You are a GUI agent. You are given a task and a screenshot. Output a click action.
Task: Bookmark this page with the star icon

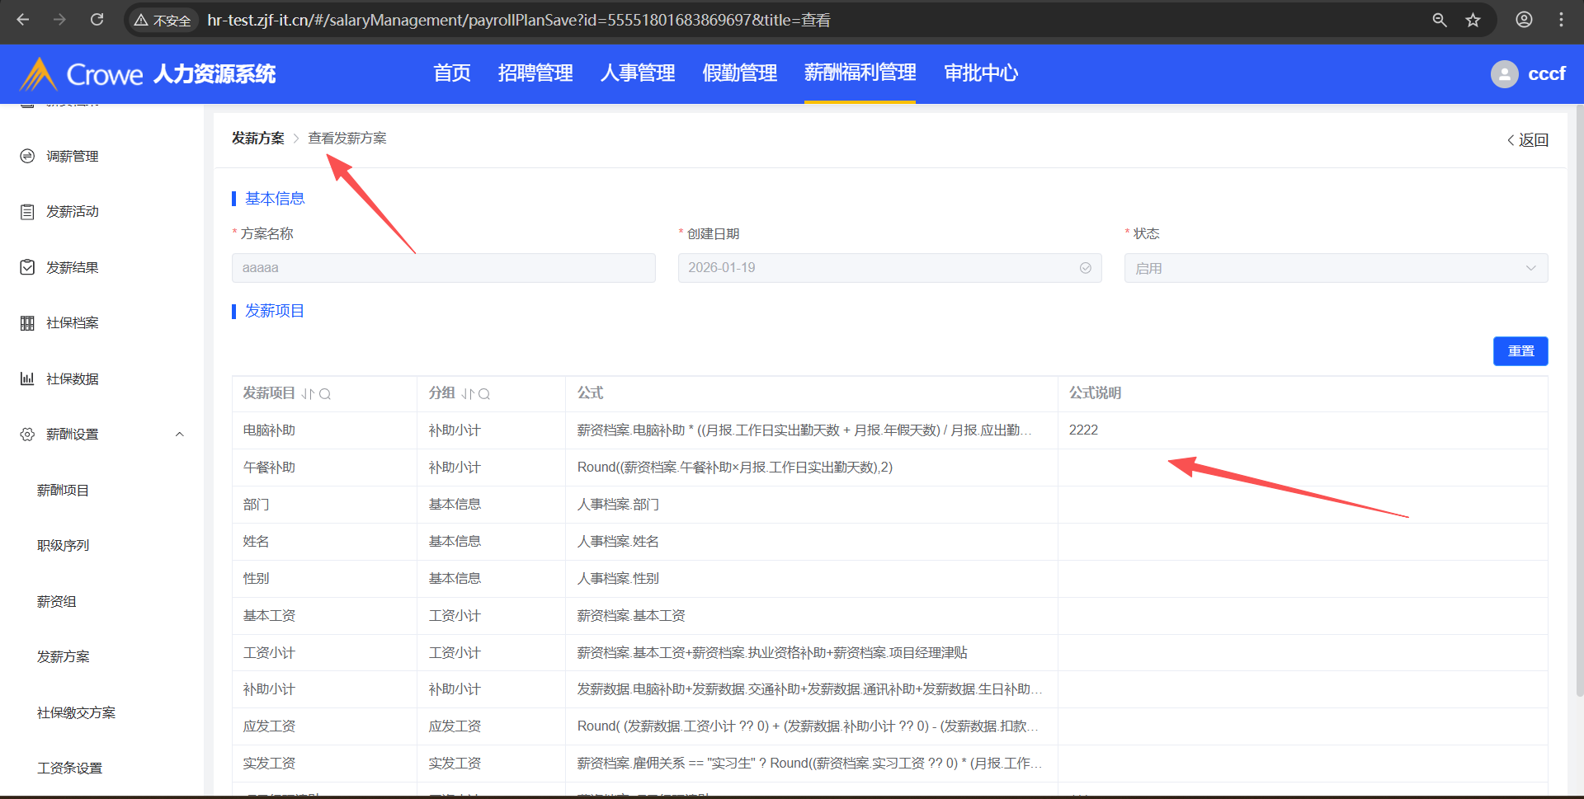pyautogui.click(x=1473, y=20)
